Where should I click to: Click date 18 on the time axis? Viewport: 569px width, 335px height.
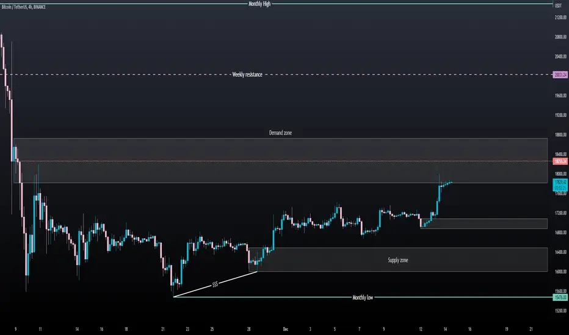pyautogui.click(x=126, y=329)
